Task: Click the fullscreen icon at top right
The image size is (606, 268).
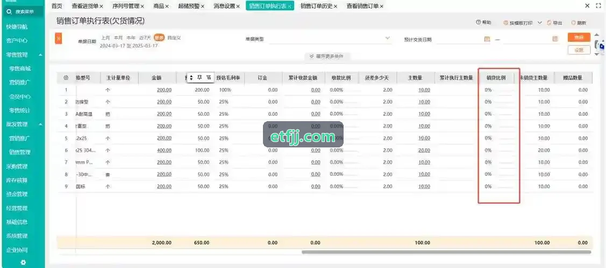Action: [598, 6]
